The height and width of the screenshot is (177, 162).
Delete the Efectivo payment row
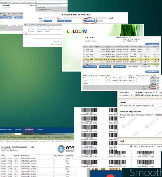158,84
